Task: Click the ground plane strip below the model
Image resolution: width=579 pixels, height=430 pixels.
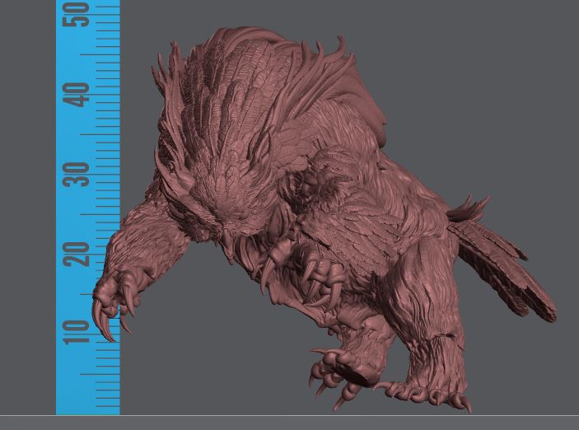Action: pos(288,422)
